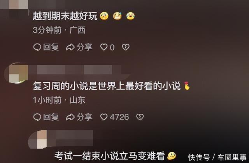Tap broken heart icon beside 4726 likes
Image resolution: width=249 pixels, height=163 pixels.
tap(140, 117)
